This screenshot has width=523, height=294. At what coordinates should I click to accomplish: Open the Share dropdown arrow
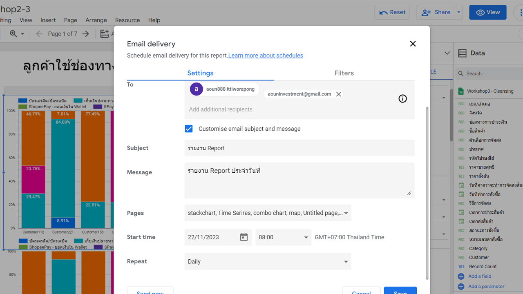(x=459, y=12)
